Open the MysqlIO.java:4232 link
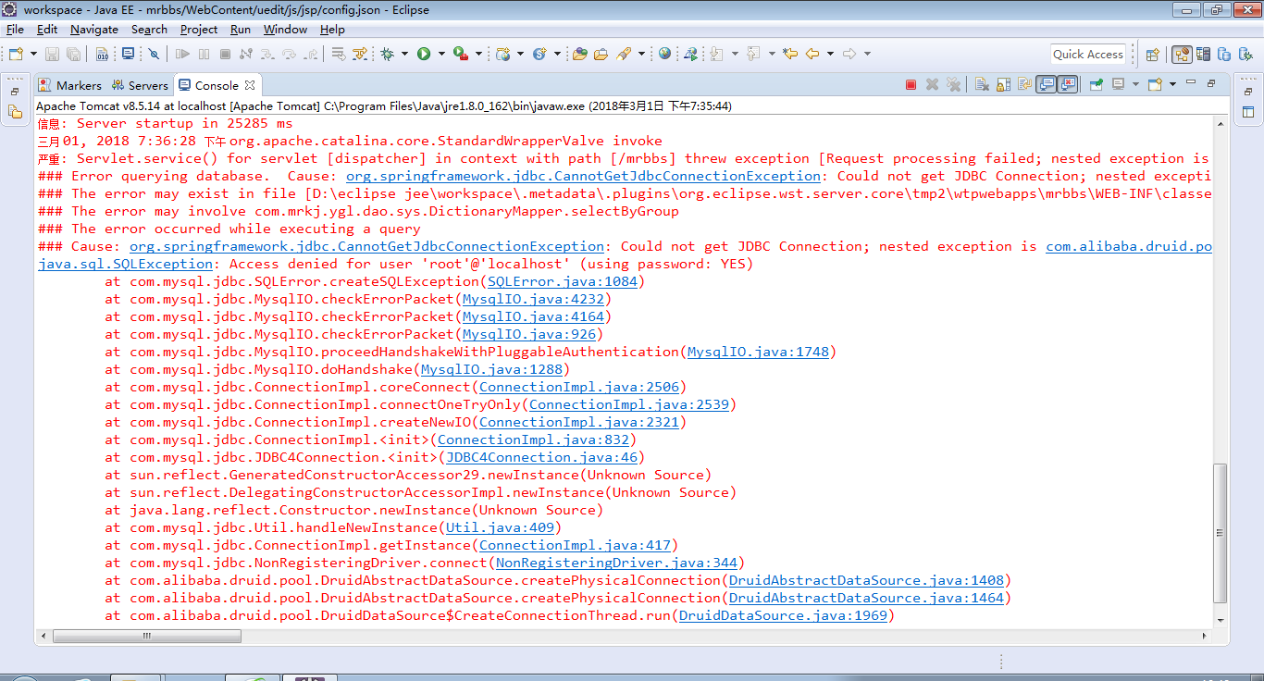Screen dimensions: 1264x681 [x=534, y=299]
